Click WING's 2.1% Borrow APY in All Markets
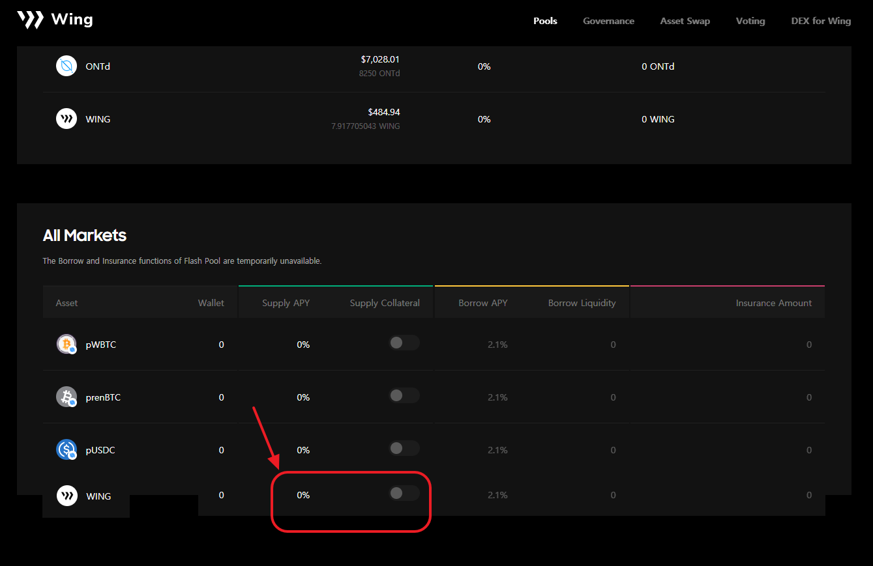The image size is (873, 566). pyautogui.click(x=497, y=495)
